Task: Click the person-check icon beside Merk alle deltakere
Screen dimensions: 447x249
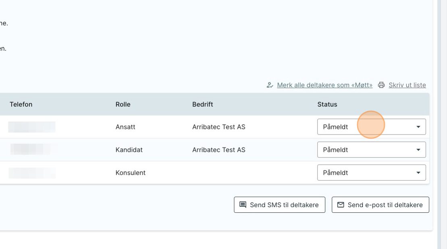Action: tap(270, 85)
